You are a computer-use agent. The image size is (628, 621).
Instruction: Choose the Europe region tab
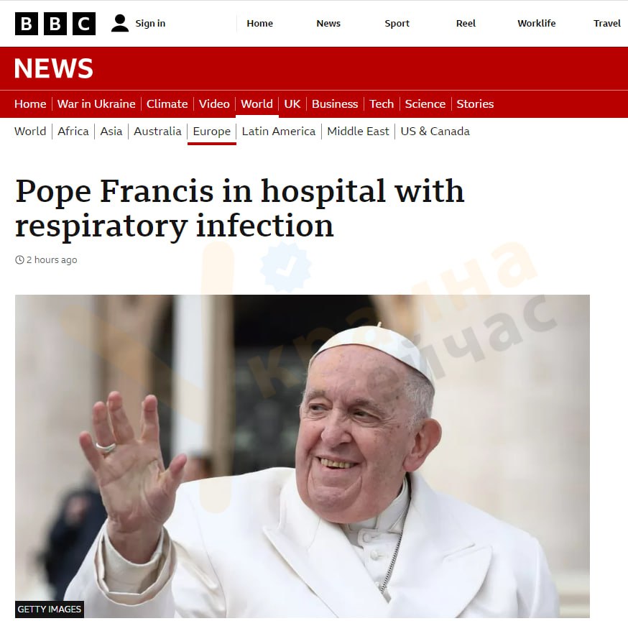(x=211, y=132)
